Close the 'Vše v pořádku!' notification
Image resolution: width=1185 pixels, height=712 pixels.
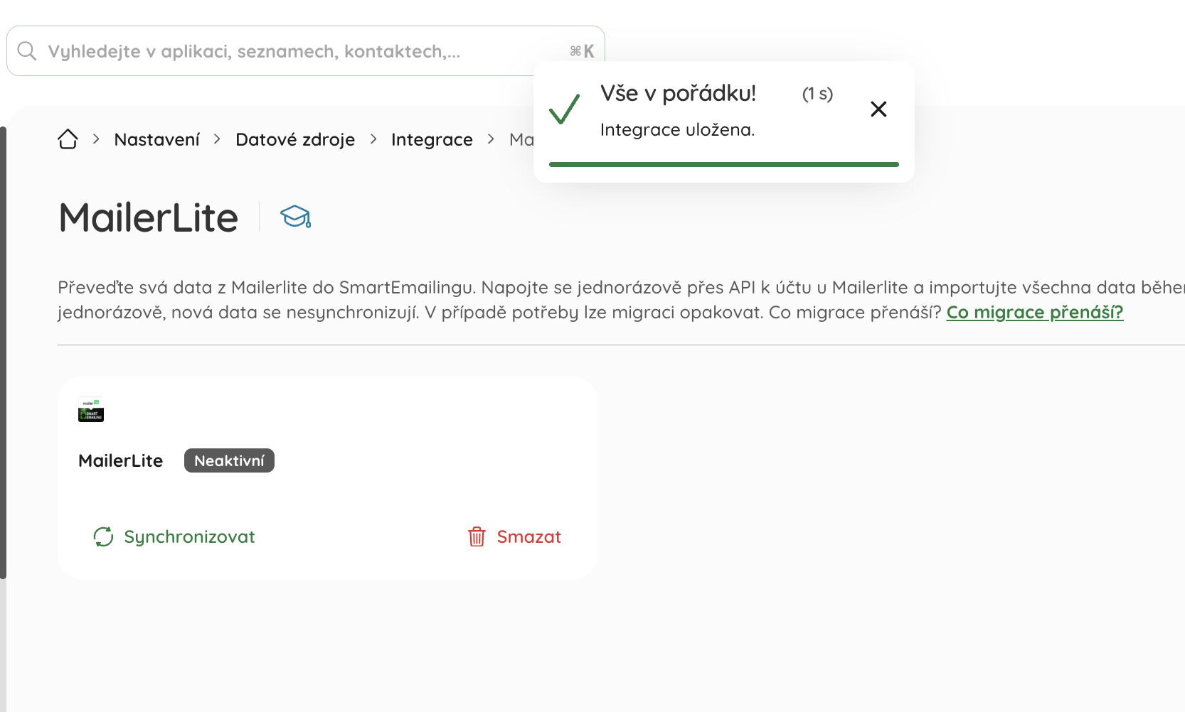coord(878,109)
